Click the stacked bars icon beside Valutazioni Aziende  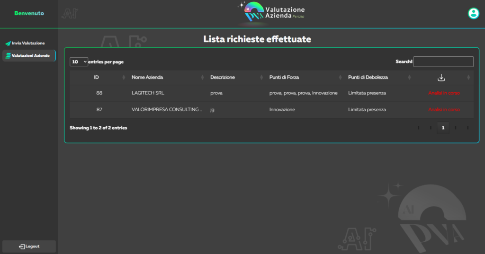click(8, 56)
